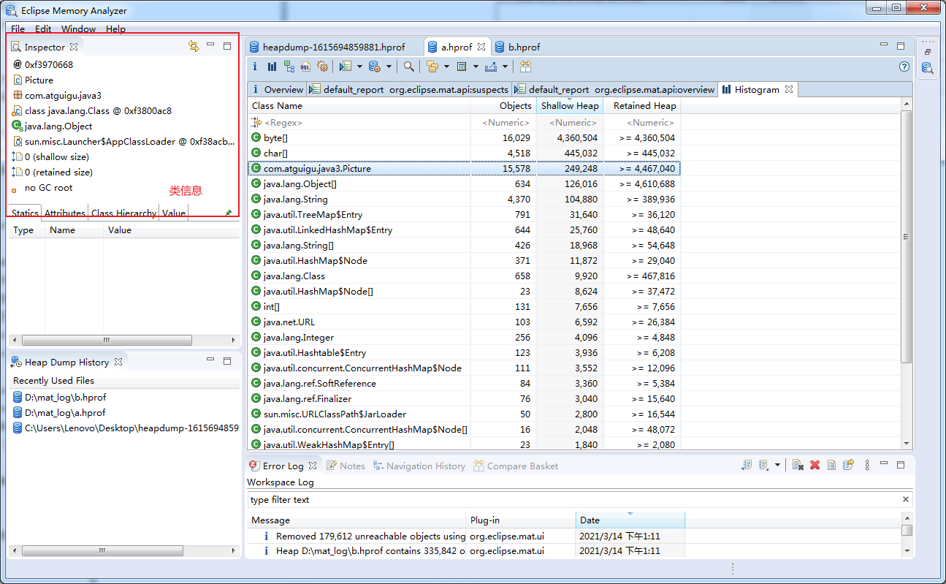Screen dimensions: 946x584
Task: Clear the log viewer icon
Action: click(798, 465)
